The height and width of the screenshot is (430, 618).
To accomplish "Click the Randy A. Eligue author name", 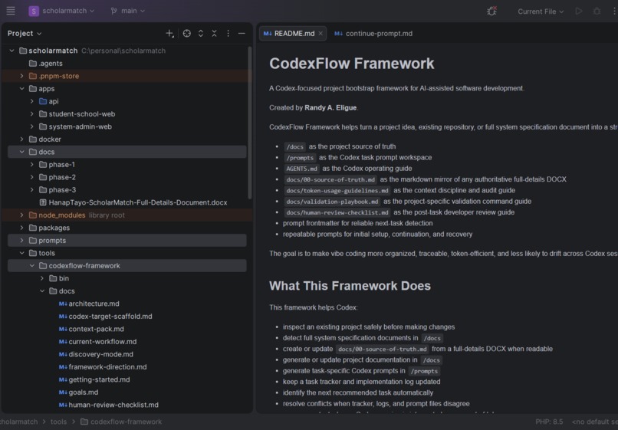I will click(330, 107).
